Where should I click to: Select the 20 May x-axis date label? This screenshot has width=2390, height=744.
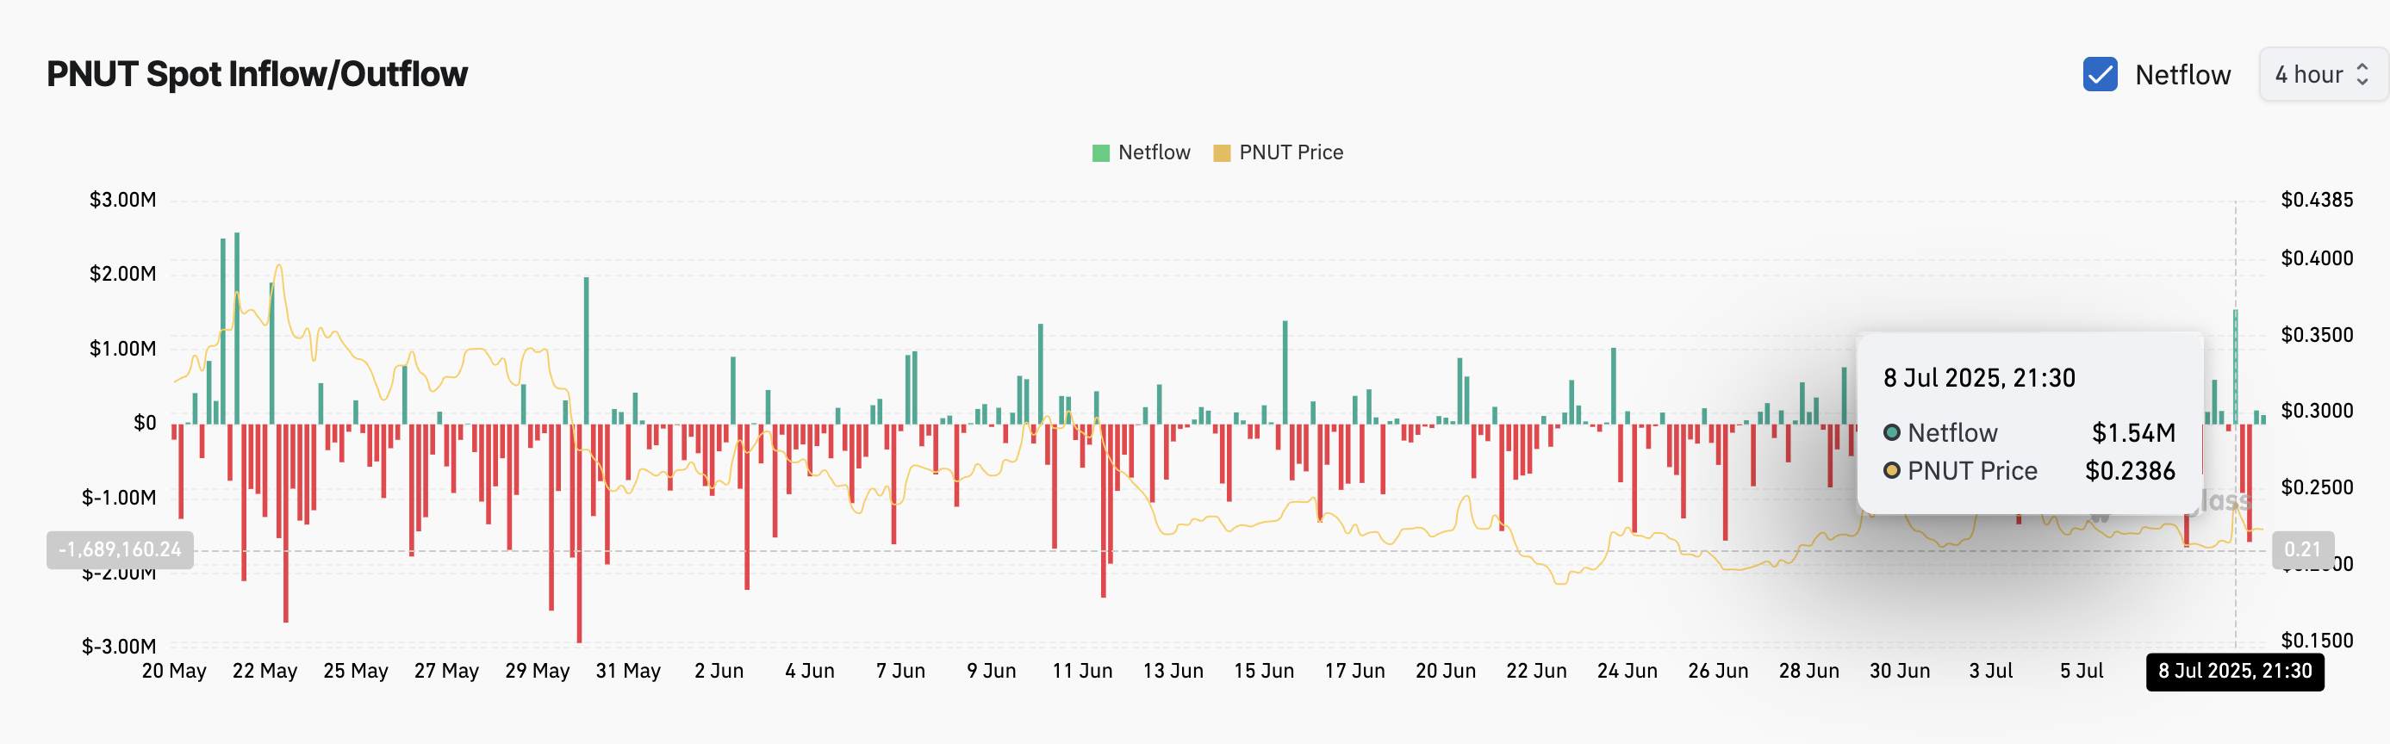point(173,671)
